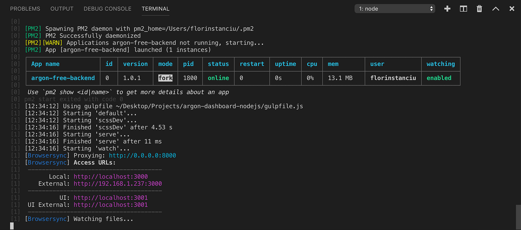Select the Terminal tab
The width and height of the screenshot is (521, 230).
(155, 9)
